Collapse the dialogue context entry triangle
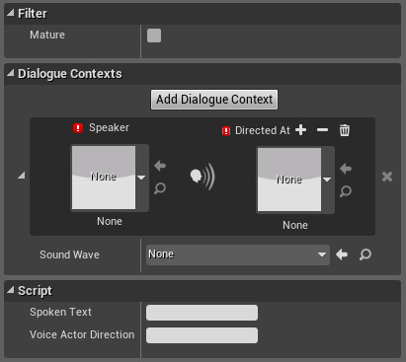The height and width of the screenshot is (362, 406). [22, 176]
